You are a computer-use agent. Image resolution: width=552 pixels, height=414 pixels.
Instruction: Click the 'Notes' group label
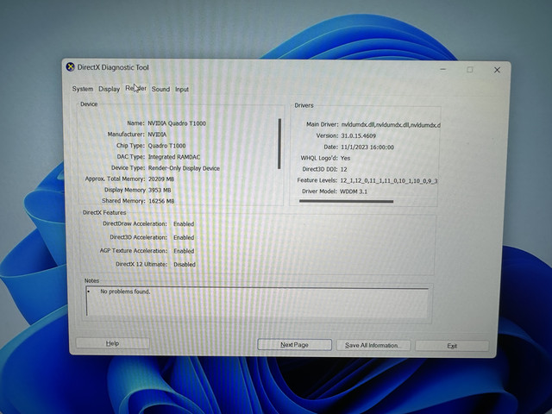coord(91,280)
